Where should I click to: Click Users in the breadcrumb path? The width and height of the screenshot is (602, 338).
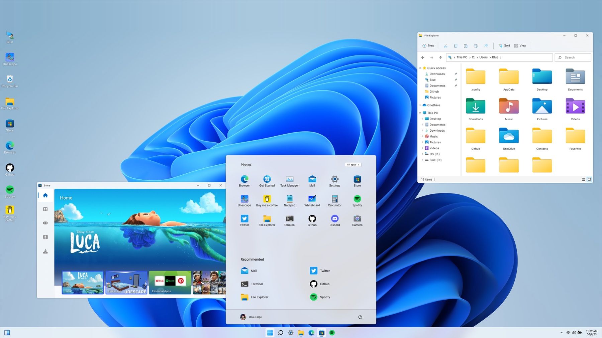point(483,57)
